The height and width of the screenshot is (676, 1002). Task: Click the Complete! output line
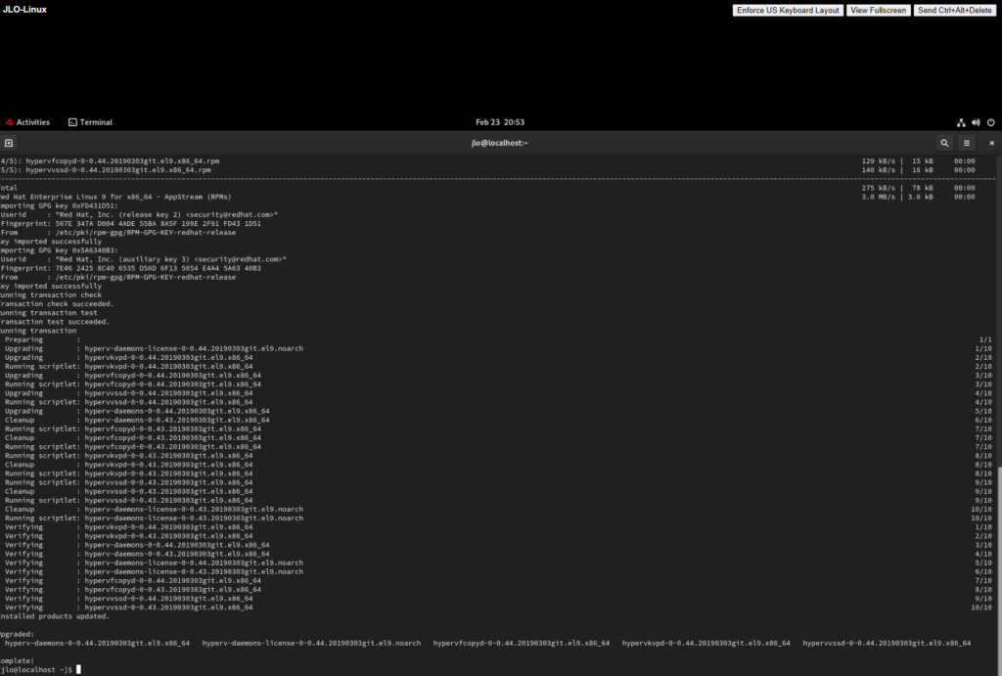[20, 660]
